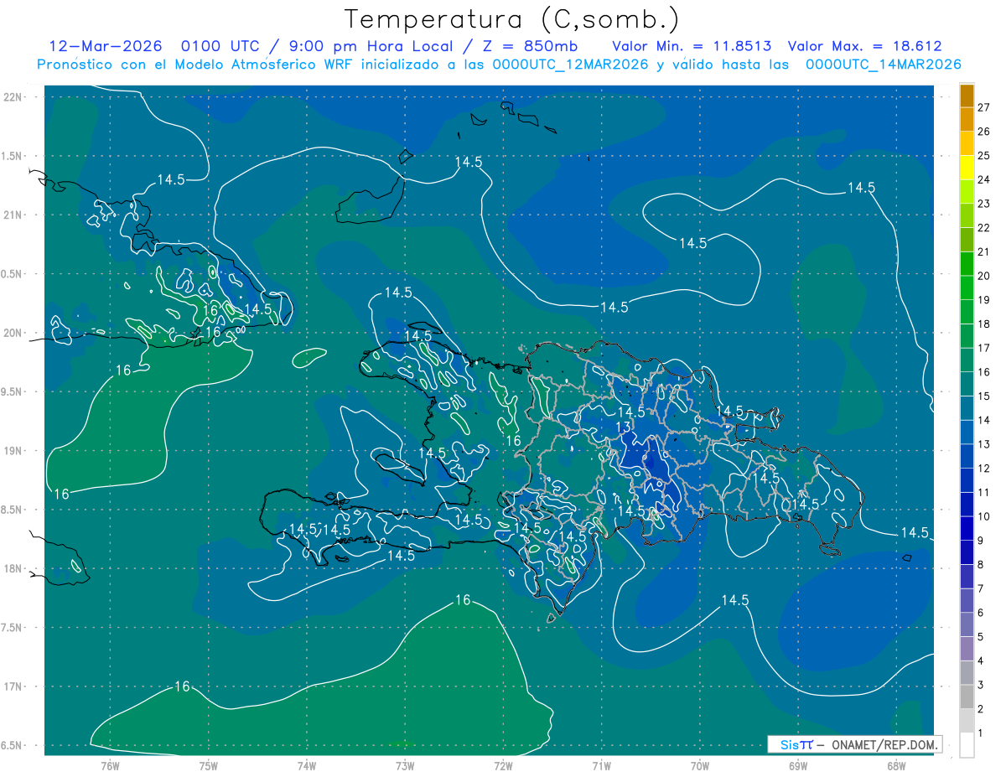Click the number 27 on the color scale
This screenshot has height=777, width=1006.
coord(984,107)
